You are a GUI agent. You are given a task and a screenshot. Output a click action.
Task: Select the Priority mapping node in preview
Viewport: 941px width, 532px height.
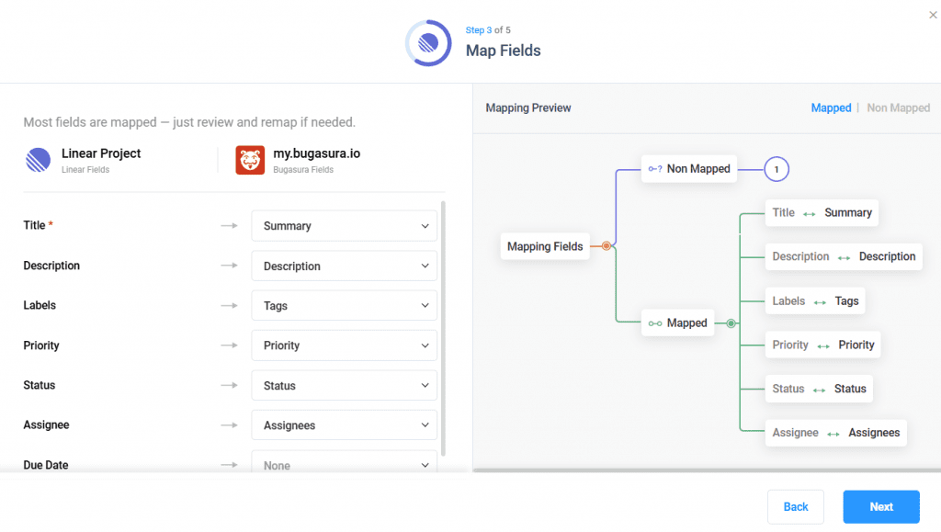[822, 345]
